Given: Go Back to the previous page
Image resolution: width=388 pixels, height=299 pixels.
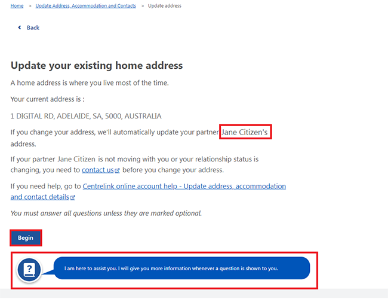Looking at the screenshot, I should pyautogui.click(x=32, y=28).
